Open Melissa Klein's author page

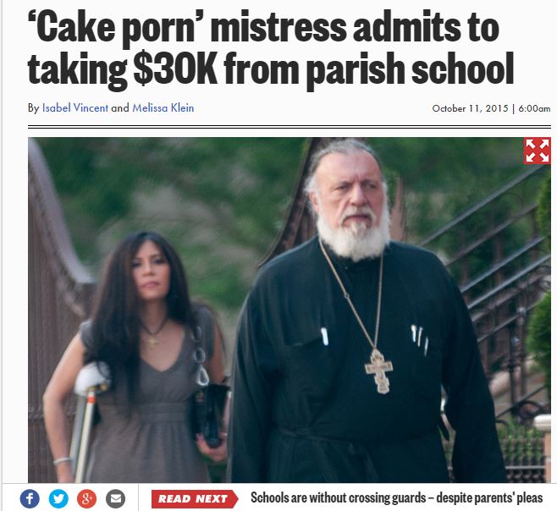[163, 108]
